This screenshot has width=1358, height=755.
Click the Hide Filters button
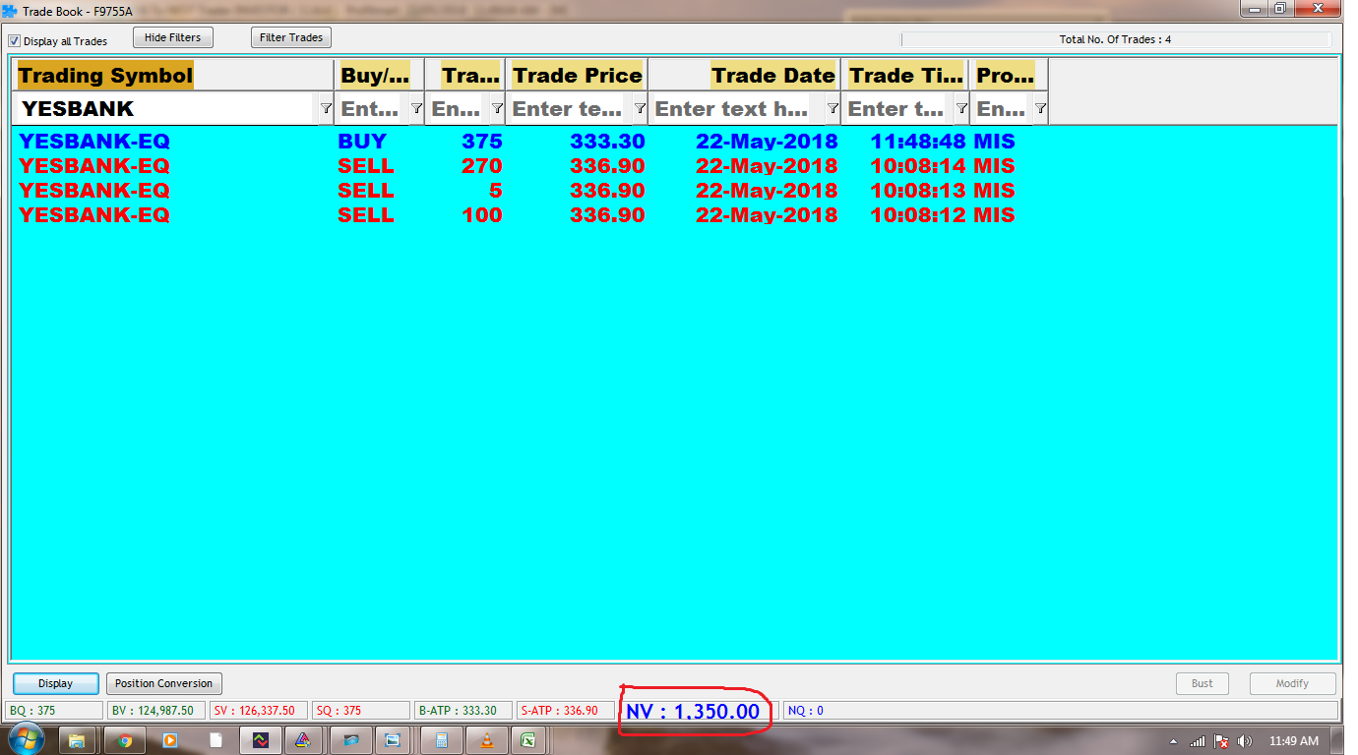point(172,37)
